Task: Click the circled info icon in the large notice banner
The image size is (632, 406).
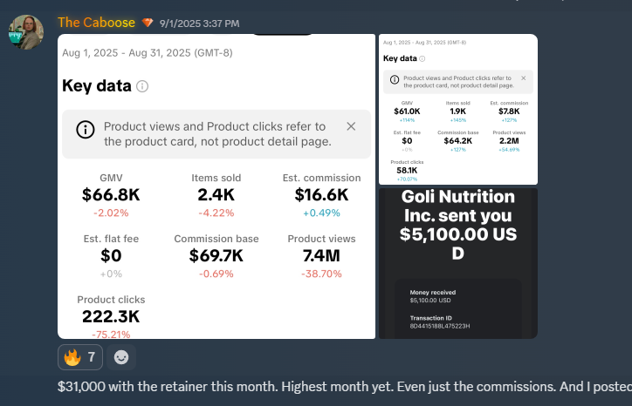Action: pos(85,129)
